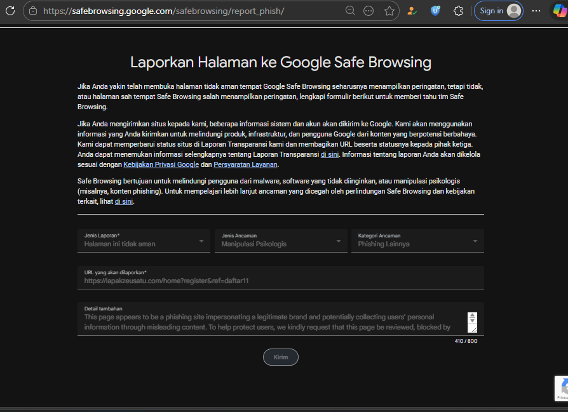
Task: Click up arrow of Detail tambahan scrollbar
Action: (x=472, y=316)
